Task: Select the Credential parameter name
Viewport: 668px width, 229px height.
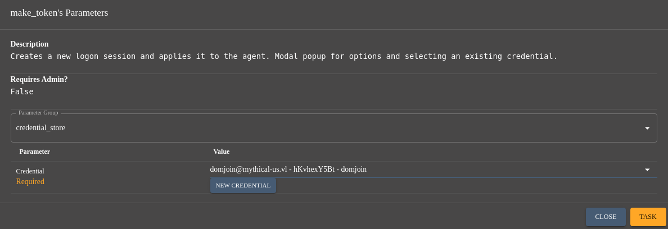Action: click(x=30, y=171)
